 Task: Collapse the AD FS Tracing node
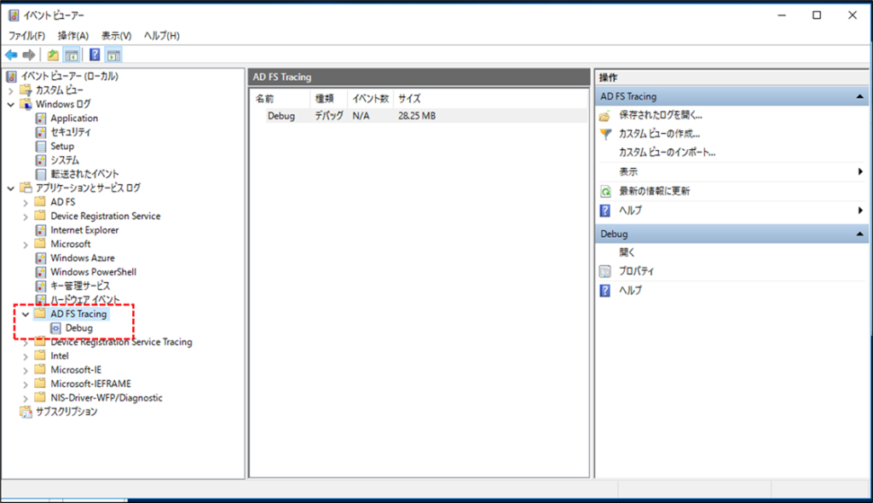click(26, 315)
